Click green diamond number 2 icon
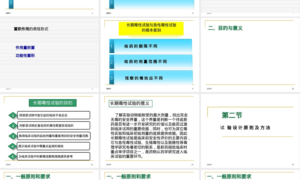This screenshot has height=180, width=300. (13, 126)
